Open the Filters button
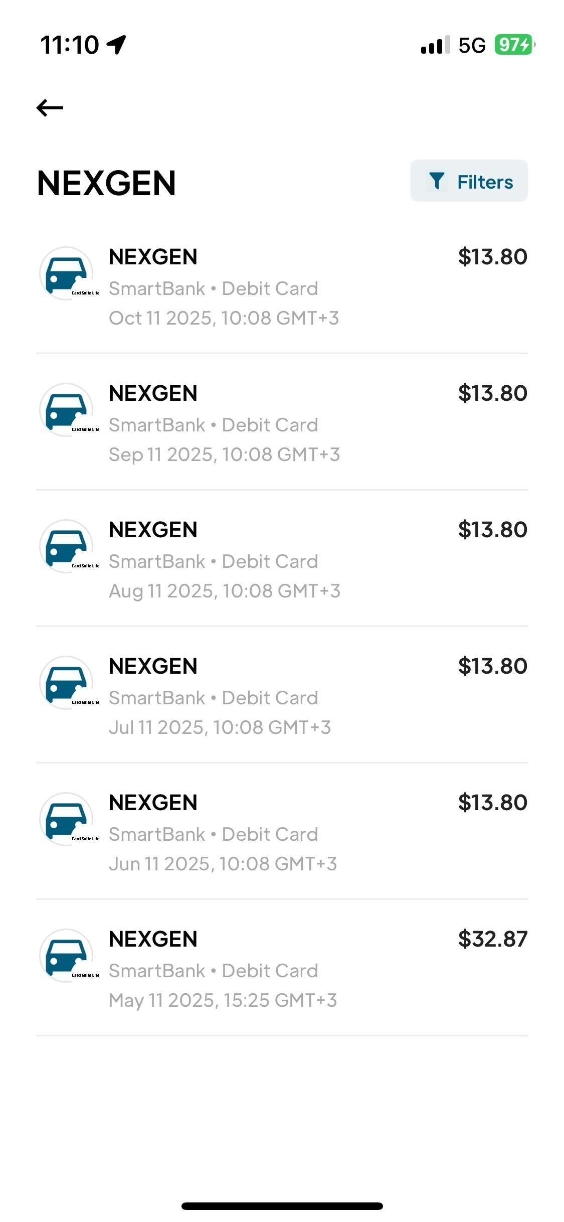Screen dimensions: 564x1222 pos(469,181)
